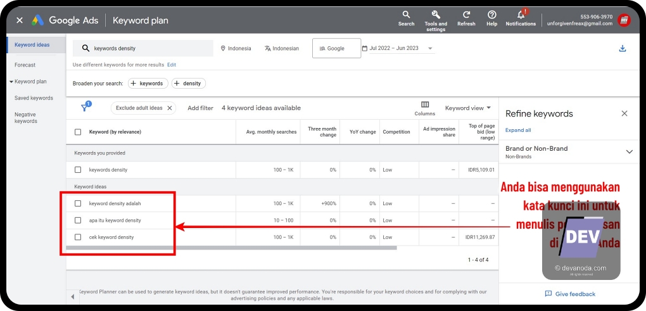Check the 'keywords density' row checkbox
The width and height of the screenshot is (646, 311).
click(78, 170)
